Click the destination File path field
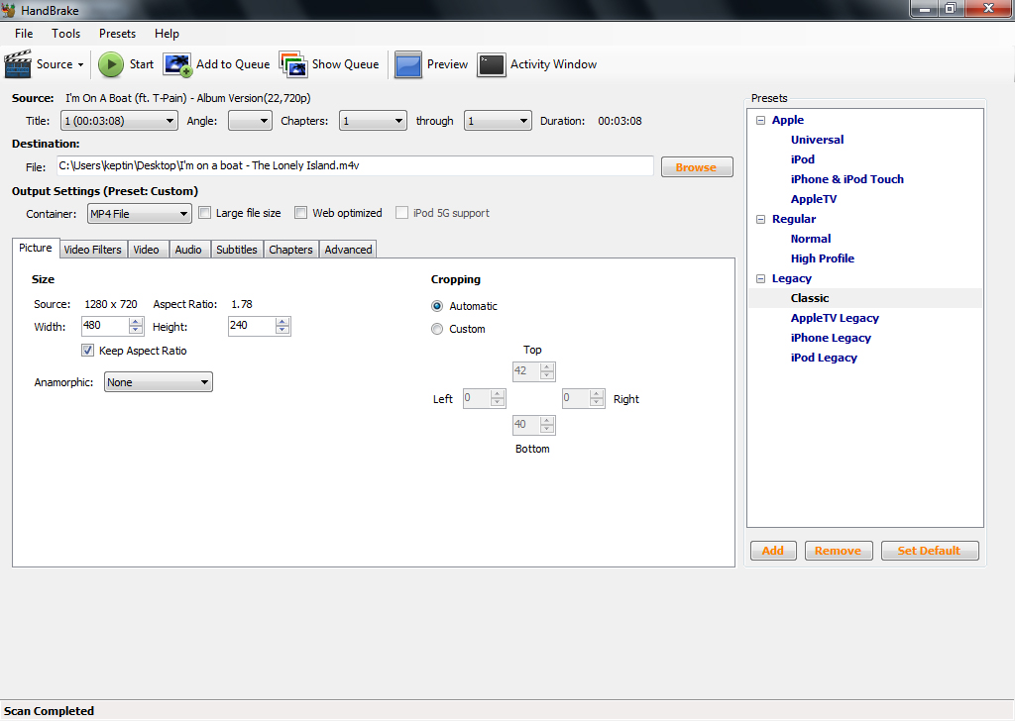Image resolution: width=1015 pixels, height=721 pixels. tap(355, 165)
